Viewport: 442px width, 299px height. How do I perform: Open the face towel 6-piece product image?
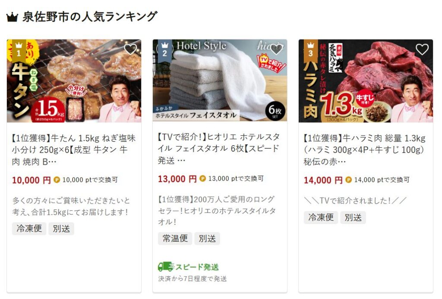pos(220,80)
